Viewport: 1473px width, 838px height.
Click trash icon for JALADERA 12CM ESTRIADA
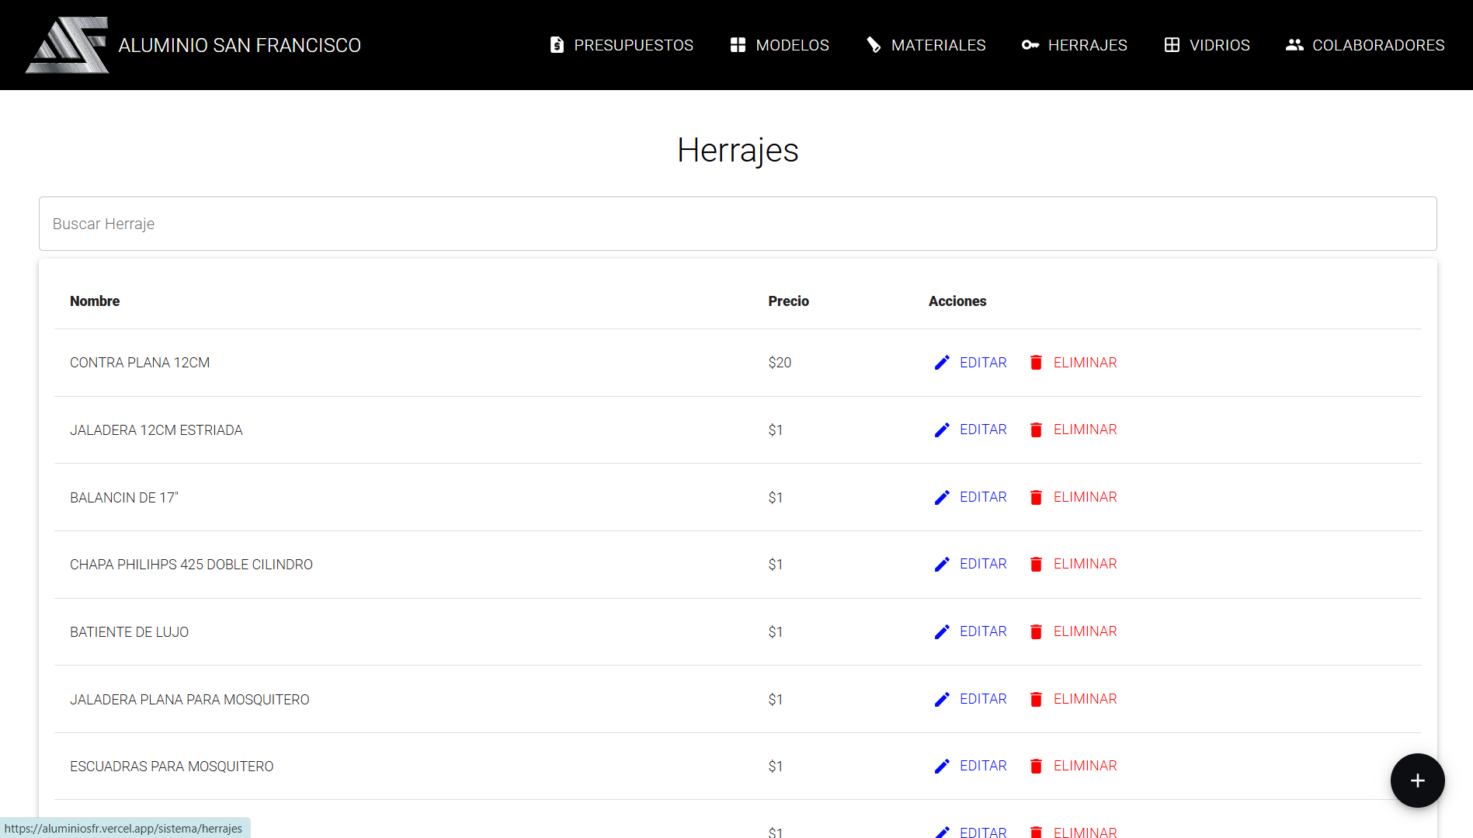click(1036, 430)
